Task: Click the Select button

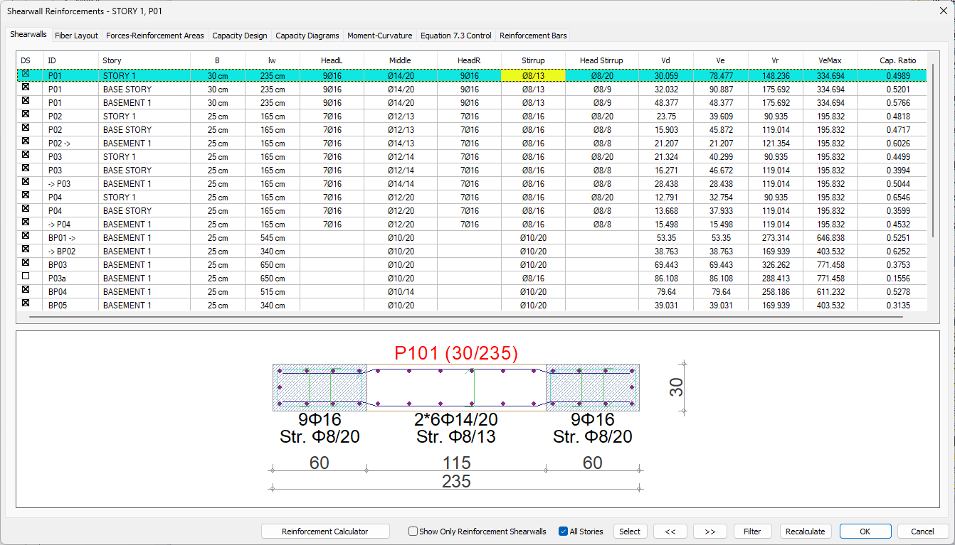Action: (x=630, y=531)
